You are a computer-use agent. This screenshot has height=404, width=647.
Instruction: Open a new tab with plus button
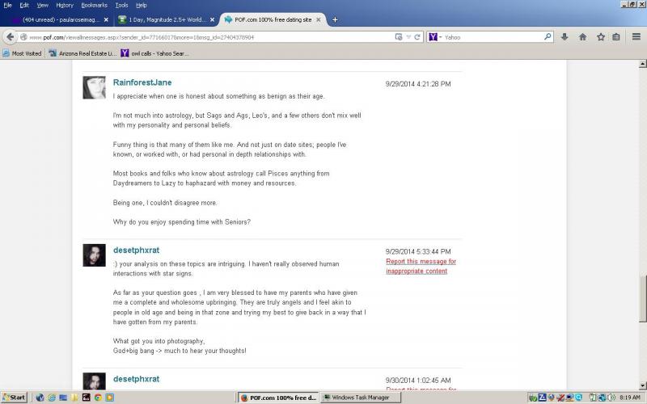[335, 19]
